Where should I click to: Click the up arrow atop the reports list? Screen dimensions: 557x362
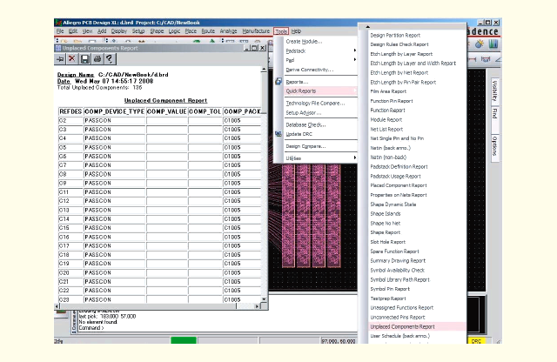[x=367, y=27]
